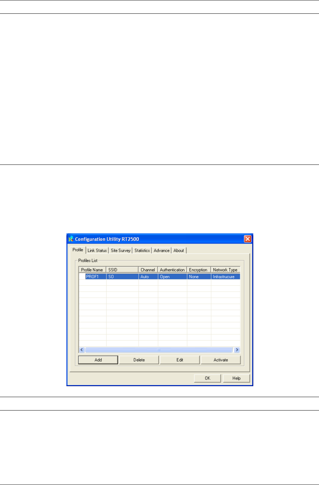
Task: Select the PROF1 profile row
Action: point(159,277)
